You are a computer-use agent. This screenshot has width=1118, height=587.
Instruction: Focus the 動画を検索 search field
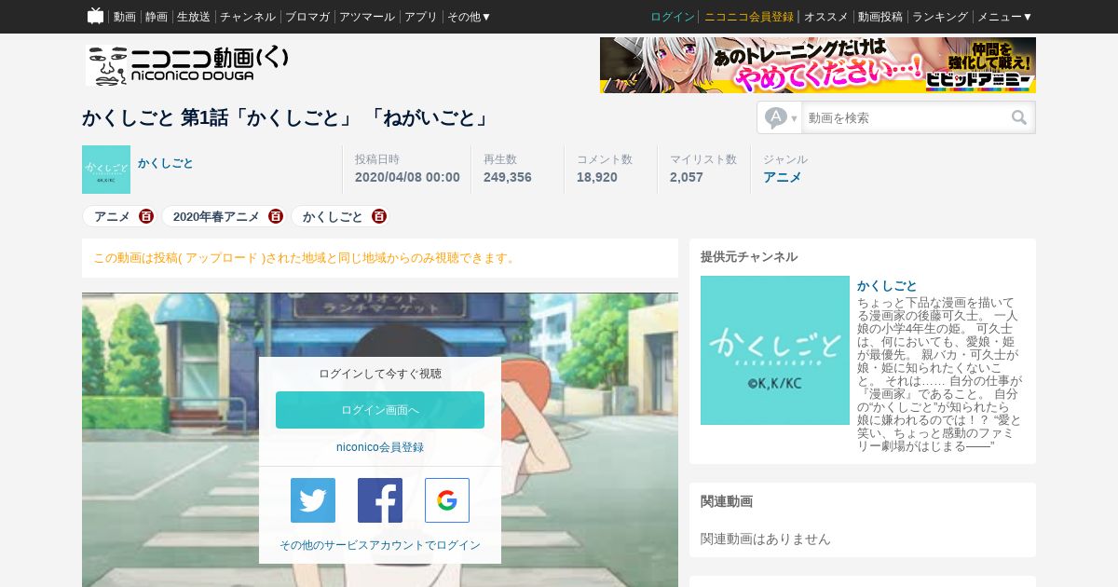[904, 117]
